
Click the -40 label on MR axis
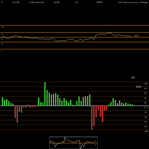pyautogui.click(x=145, y=117)
